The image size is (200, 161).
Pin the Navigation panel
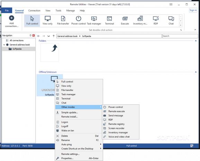pos(30,35)
